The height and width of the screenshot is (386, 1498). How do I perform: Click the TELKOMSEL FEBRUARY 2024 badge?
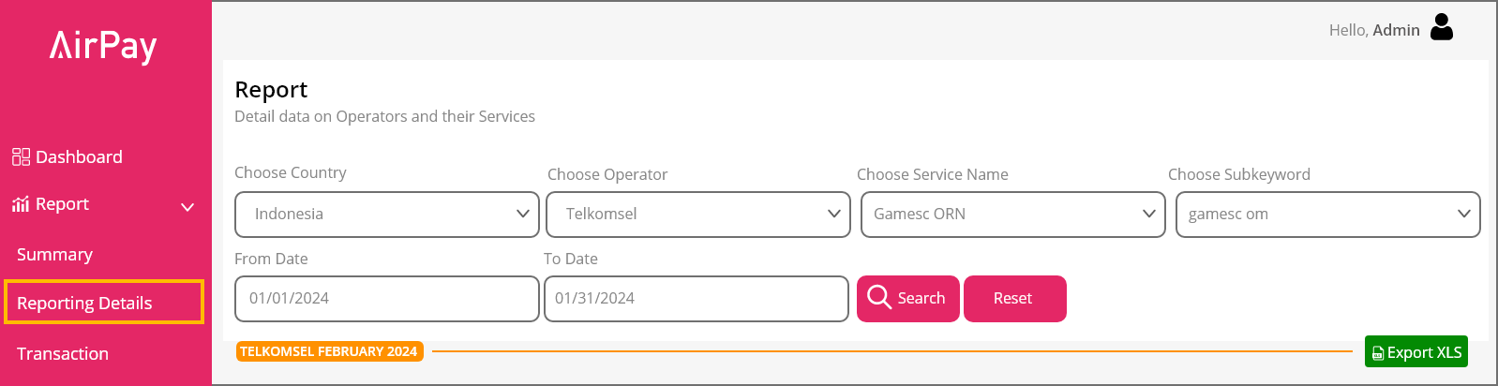(x=329, y=351)
